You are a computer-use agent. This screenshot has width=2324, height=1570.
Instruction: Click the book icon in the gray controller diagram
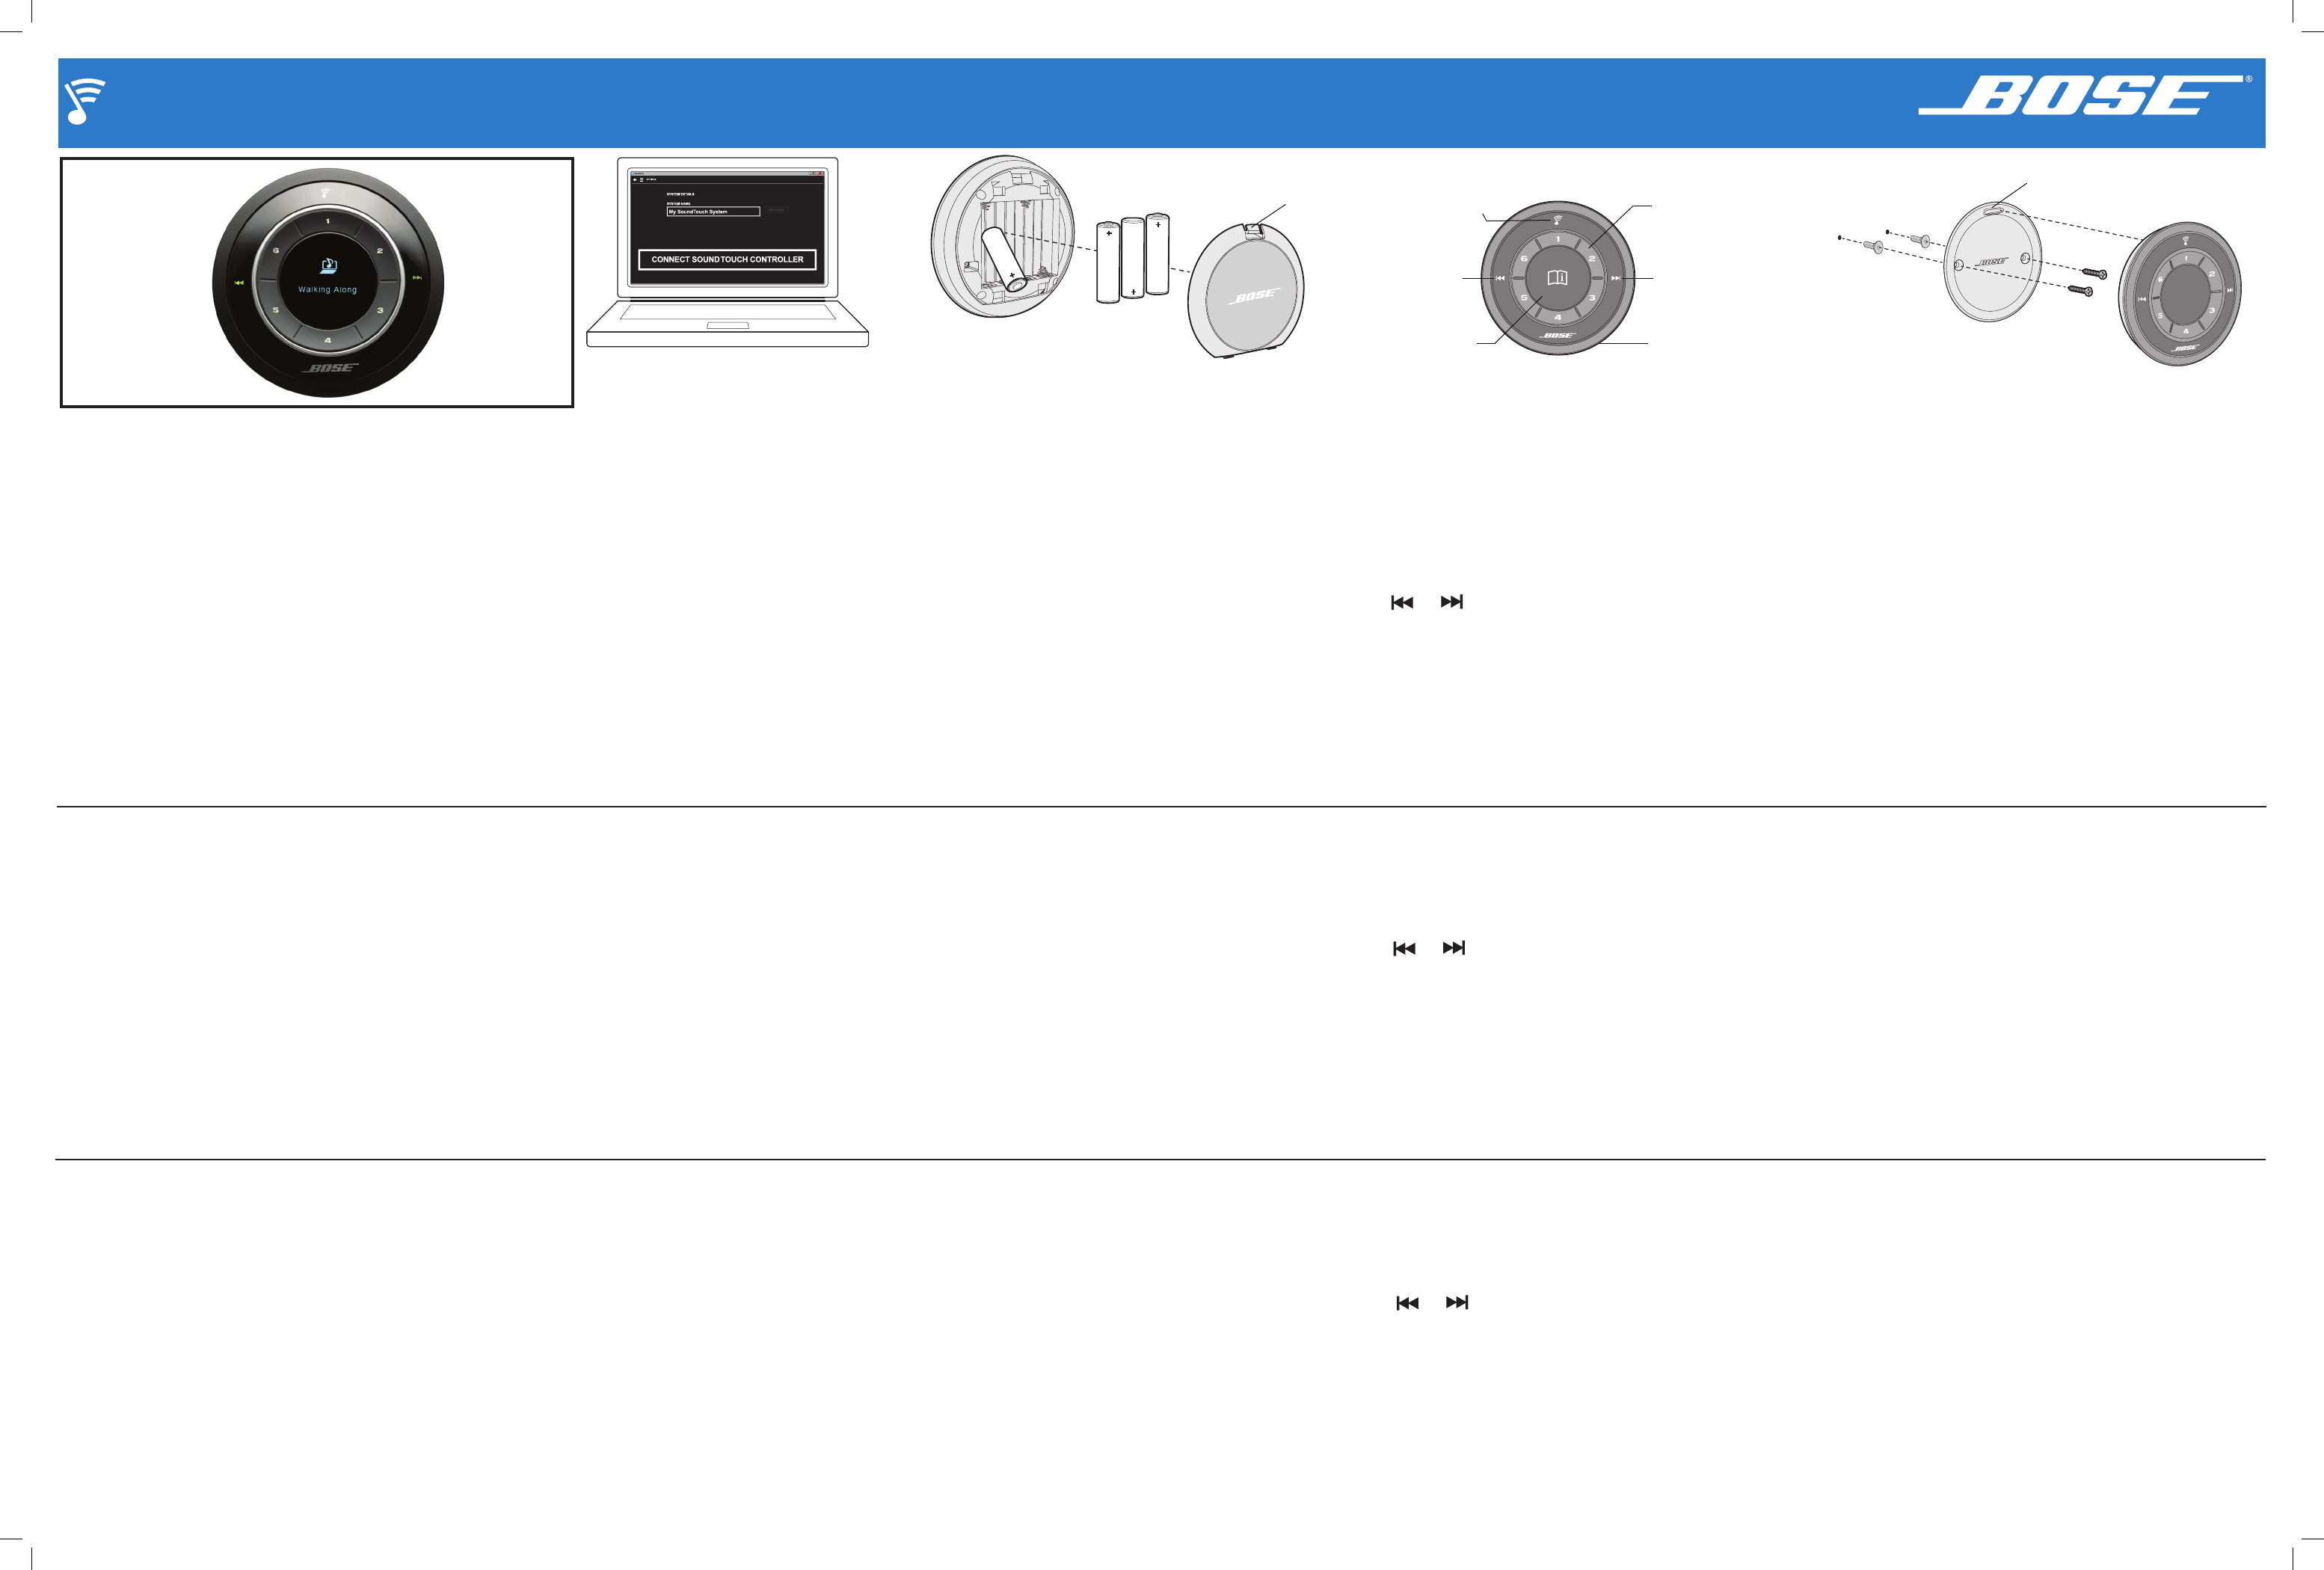pos(1557,278)
